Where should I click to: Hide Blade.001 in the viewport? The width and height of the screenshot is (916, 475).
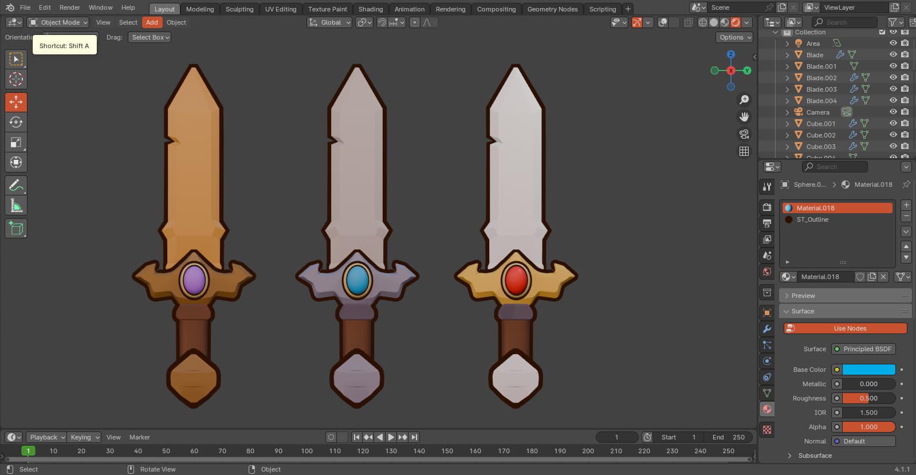893,66
